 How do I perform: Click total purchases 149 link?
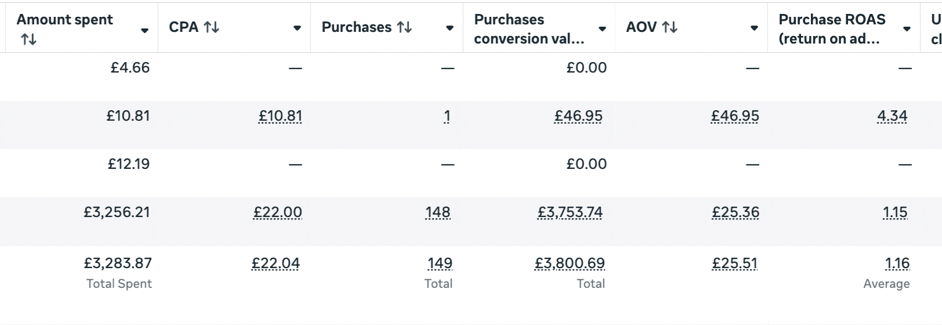pos(440,263)
